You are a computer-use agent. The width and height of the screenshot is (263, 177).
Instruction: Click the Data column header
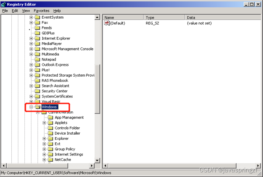click(223, 18)
